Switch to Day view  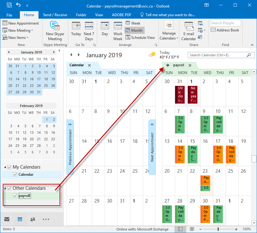click(105, 29)
